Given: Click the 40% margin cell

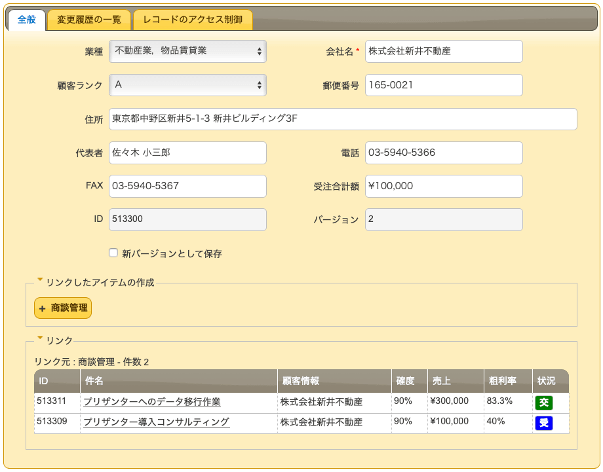Looking at the screenshot, I should tap(509, 423).
